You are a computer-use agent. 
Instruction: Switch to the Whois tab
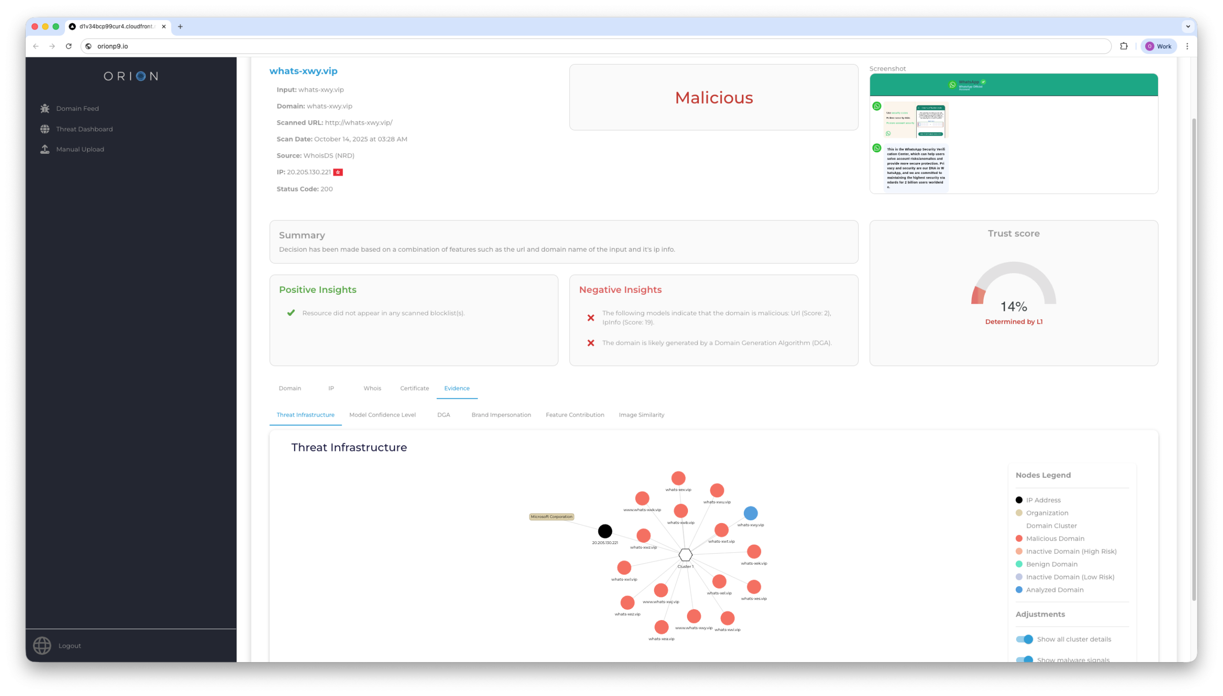pos(372,388)
